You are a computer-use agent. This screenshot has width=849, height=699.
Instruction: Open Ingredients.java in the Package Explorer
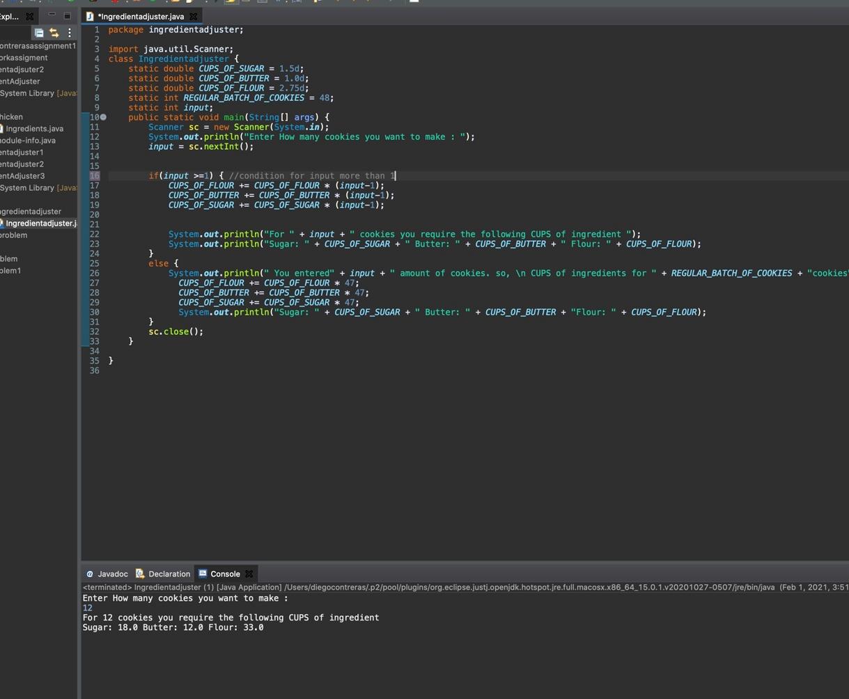click(x=34, y=129)
